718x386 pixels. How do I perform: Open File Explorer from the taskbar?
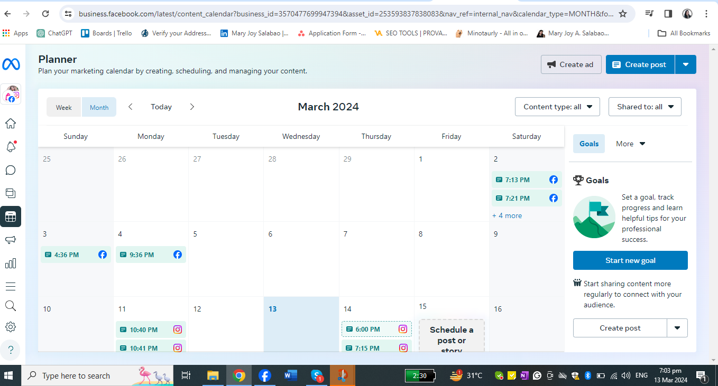[213, 375]
